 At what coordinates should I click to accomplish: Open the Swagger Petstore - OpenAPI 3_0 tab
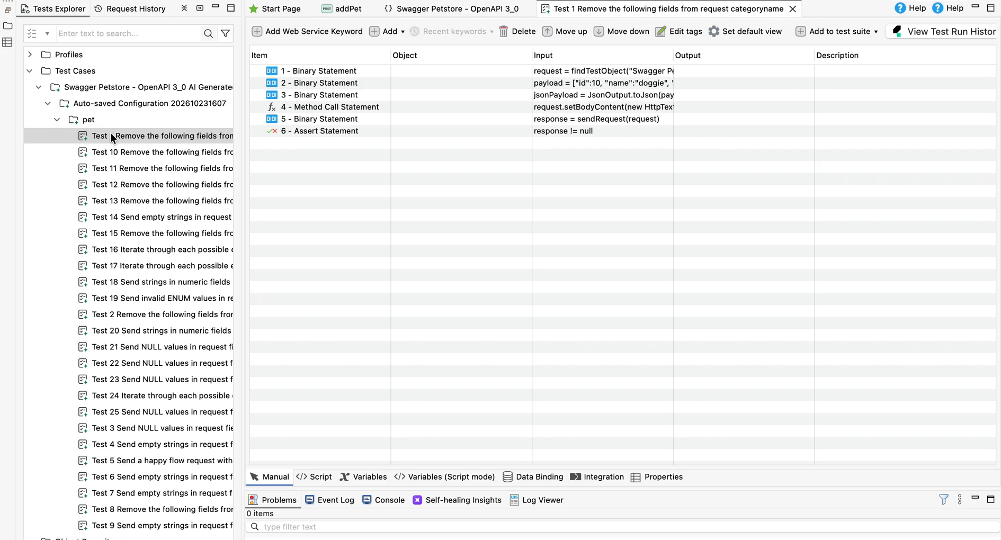(452, 8)
